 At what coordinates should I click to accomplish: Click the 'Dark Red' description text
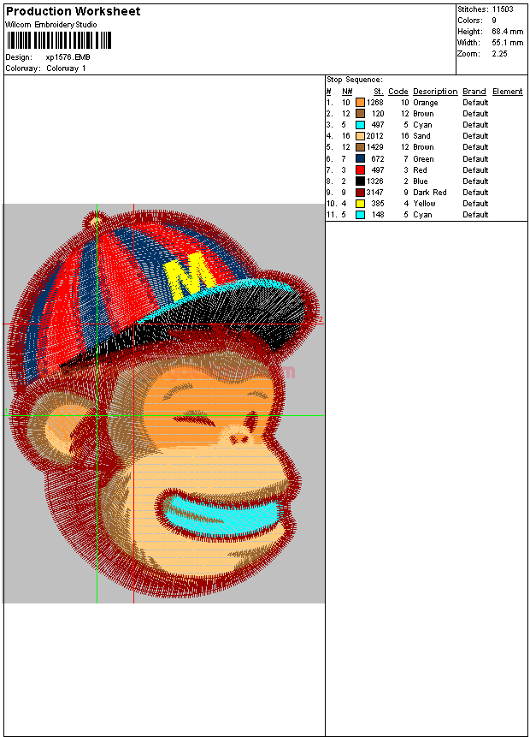click(x=429, y=193)
